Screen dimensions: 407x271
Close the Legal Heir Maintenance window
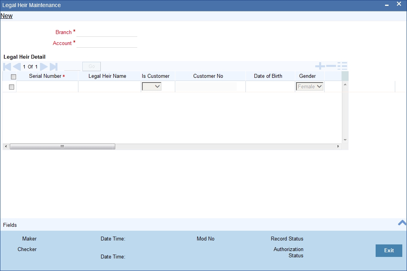tap(399, 4)
